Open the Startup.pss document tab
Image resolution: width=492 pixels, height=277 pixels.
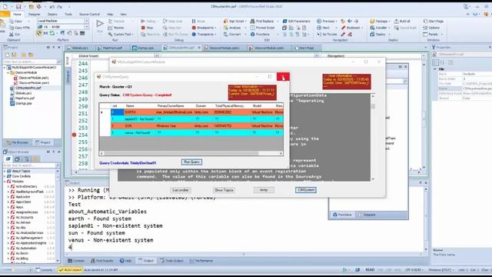pos(145,48)
